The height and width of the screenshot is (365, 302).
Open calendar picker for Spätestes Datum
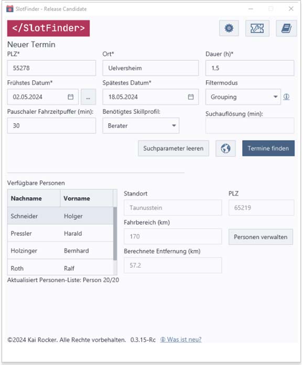pos(191,97)
